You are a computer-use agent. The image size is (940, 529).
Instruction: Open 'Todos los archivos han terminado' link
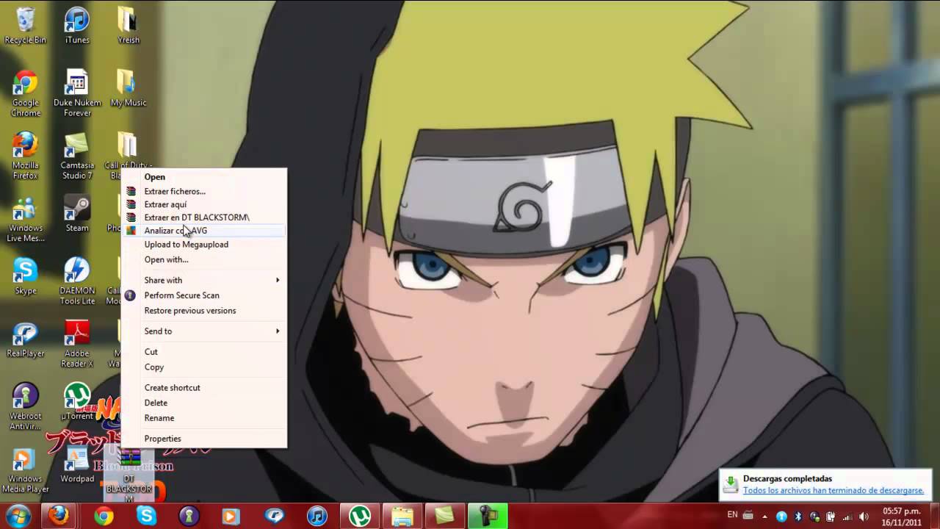[834, 490]
